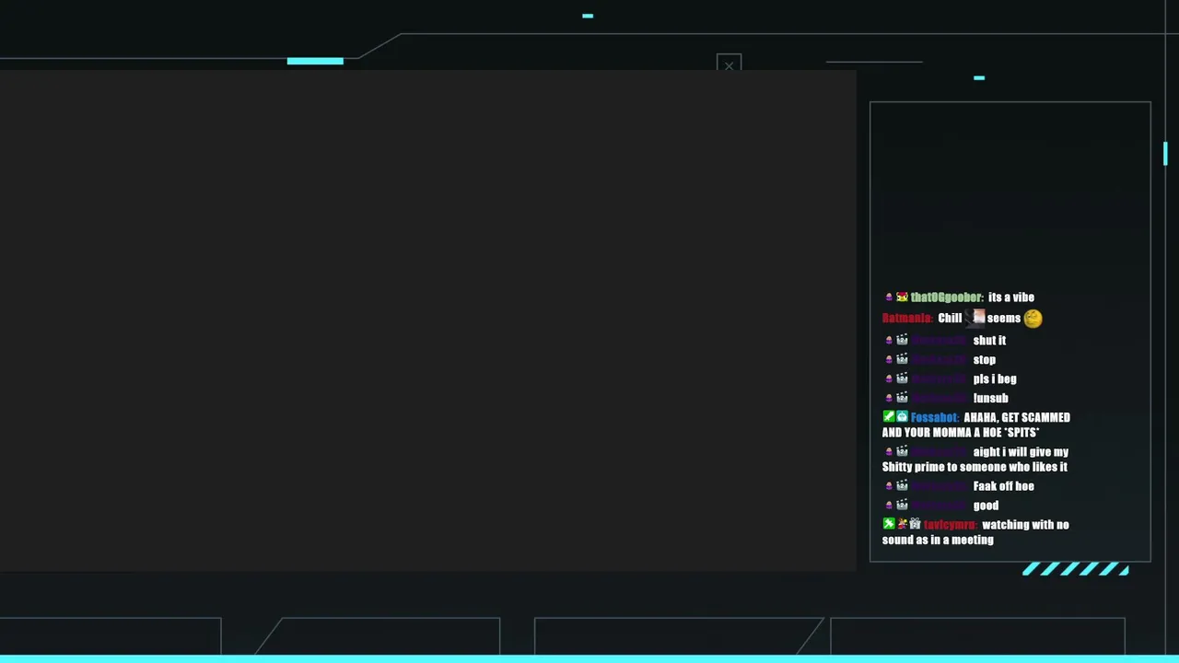Click Fossabot's green moderator sword badge

click(x=888, y=417)
